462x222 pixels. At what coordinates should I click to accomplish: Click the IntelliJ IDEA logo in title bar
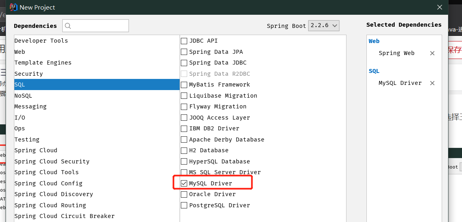coord(14,7)
